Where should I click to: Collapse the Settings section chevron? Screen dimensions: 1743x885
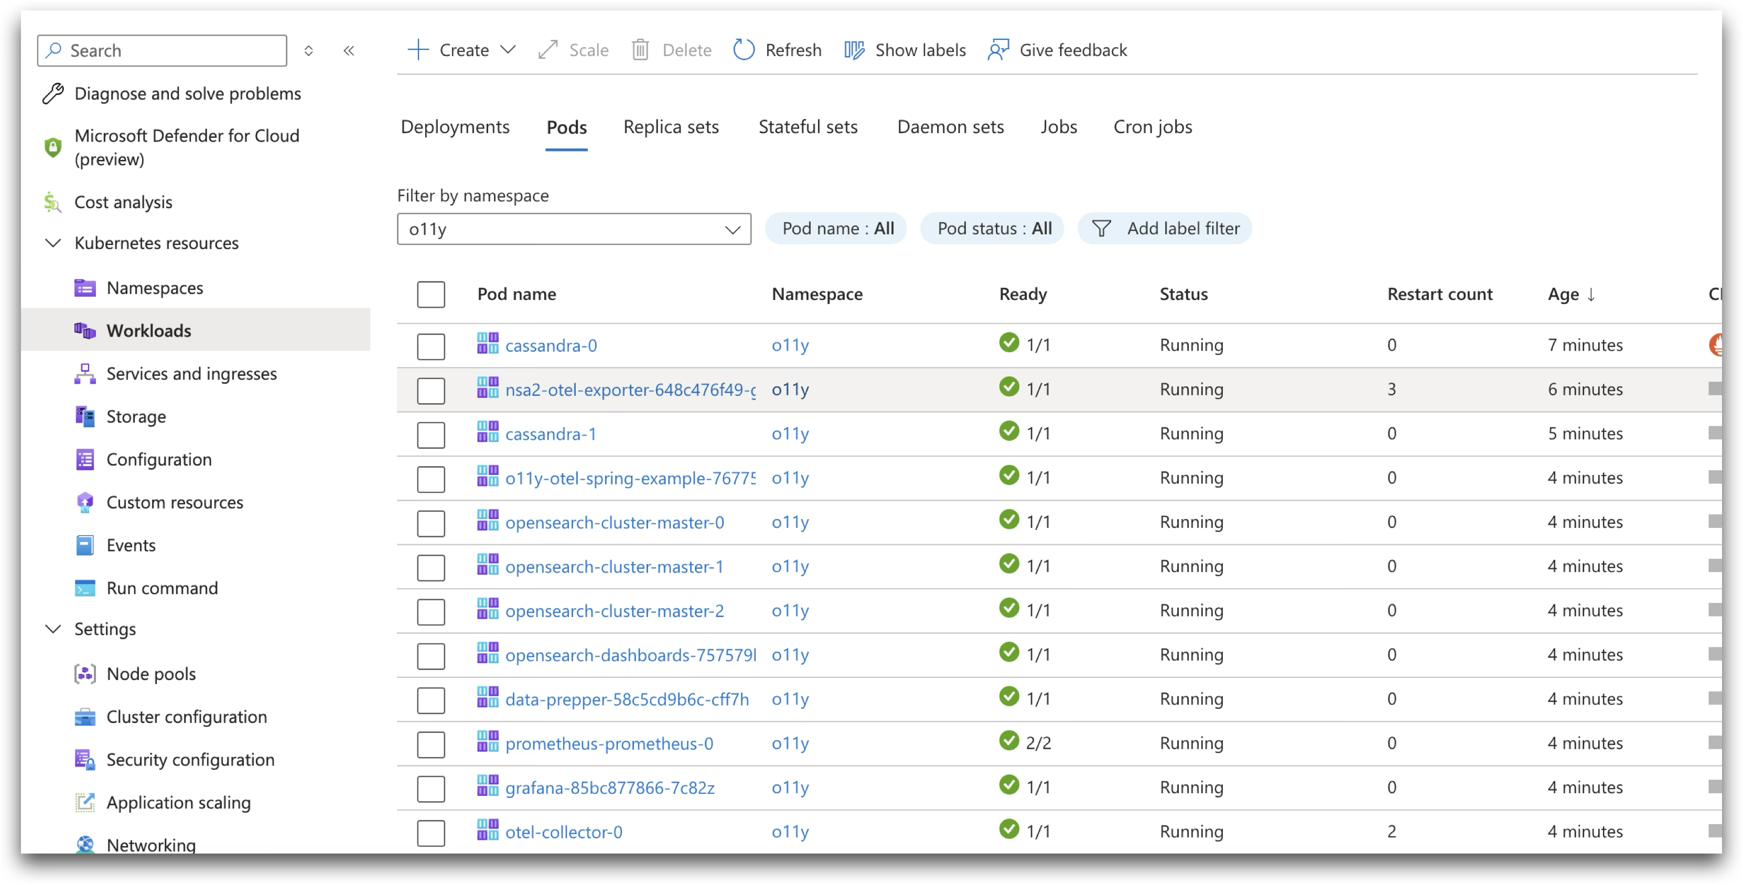tap(53, 629)
